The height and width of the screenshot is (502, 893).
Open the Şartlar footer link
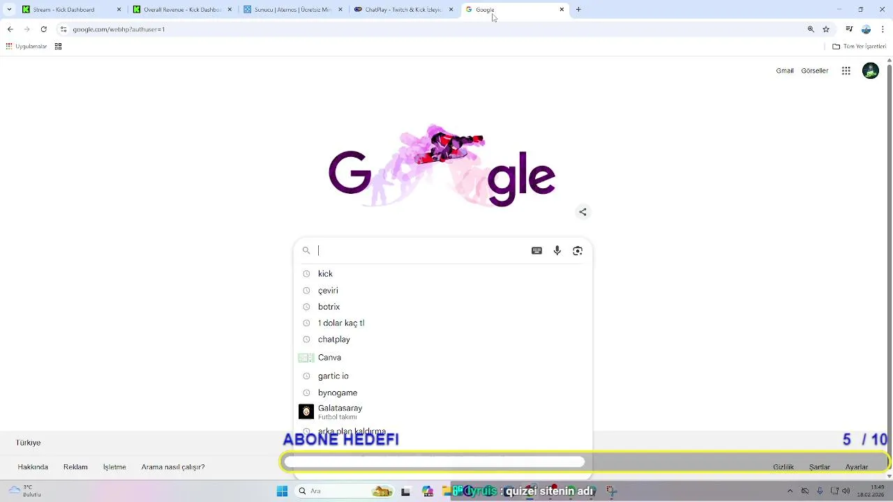(820, 467)
